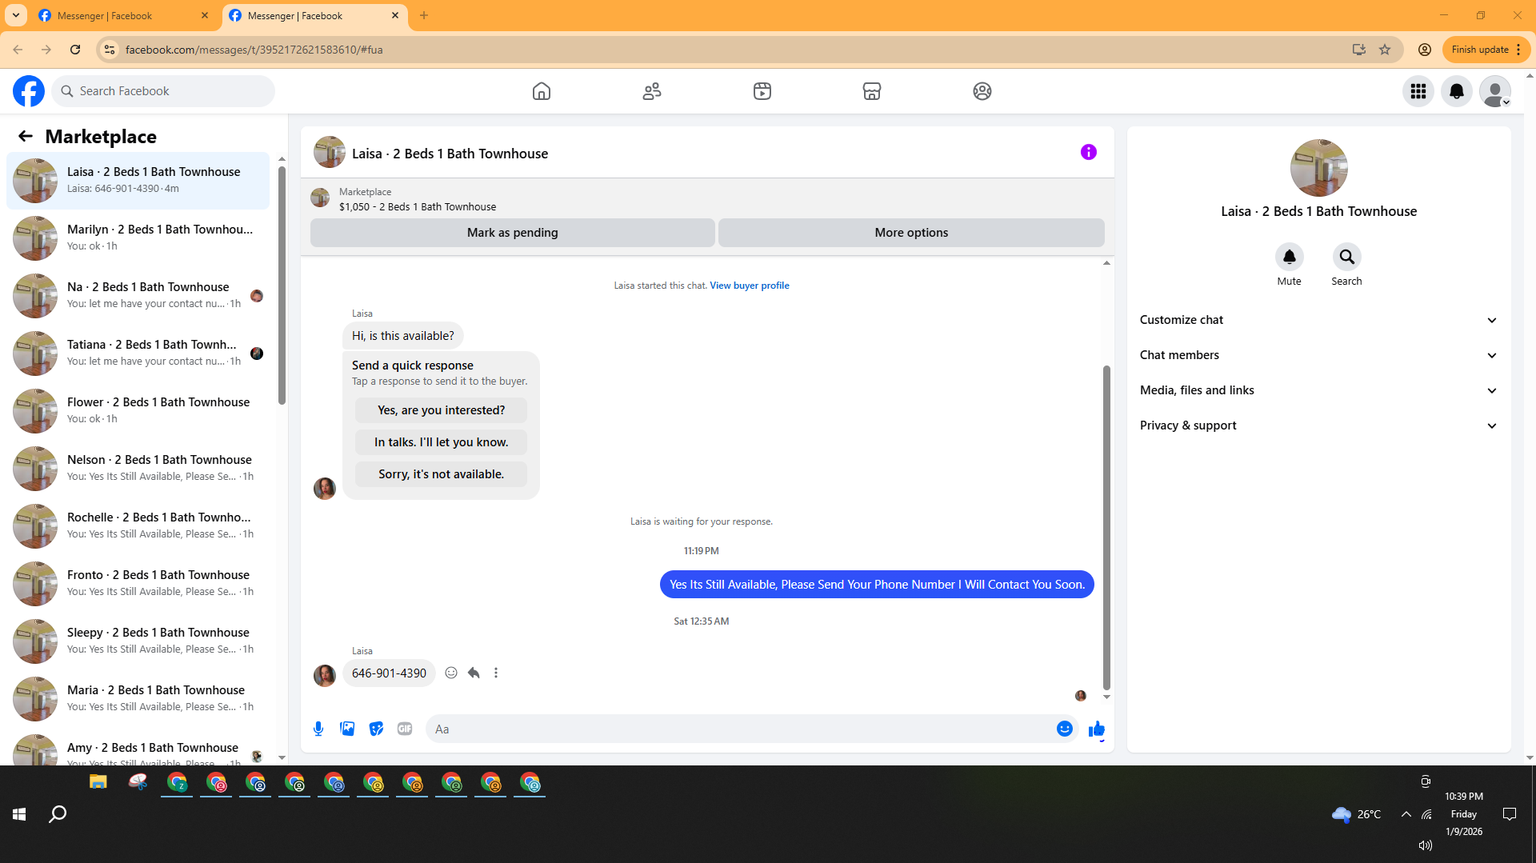The height and width of the screenshot is (863, 1536).
Task: Open the Reels video icon in top navigation
Action: [x=762, y=91]
